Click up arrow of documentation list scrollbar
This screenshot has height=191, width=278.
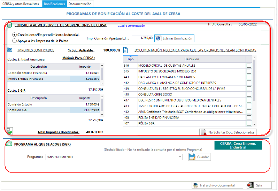pos(254,58)
